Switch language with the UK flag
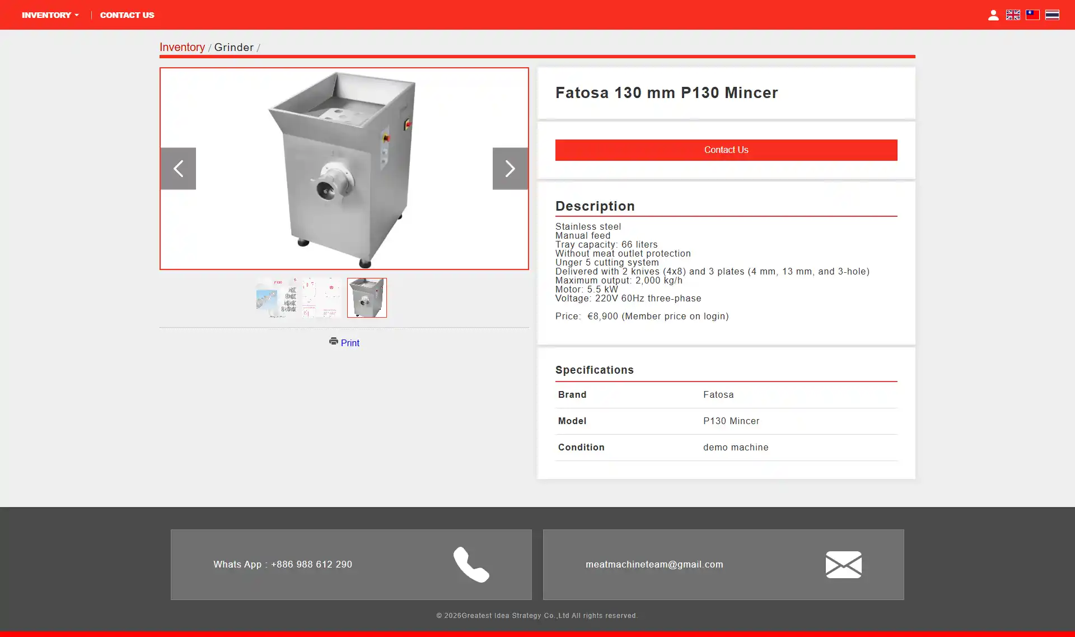The image size is (1075, 637). point(1013,15)
